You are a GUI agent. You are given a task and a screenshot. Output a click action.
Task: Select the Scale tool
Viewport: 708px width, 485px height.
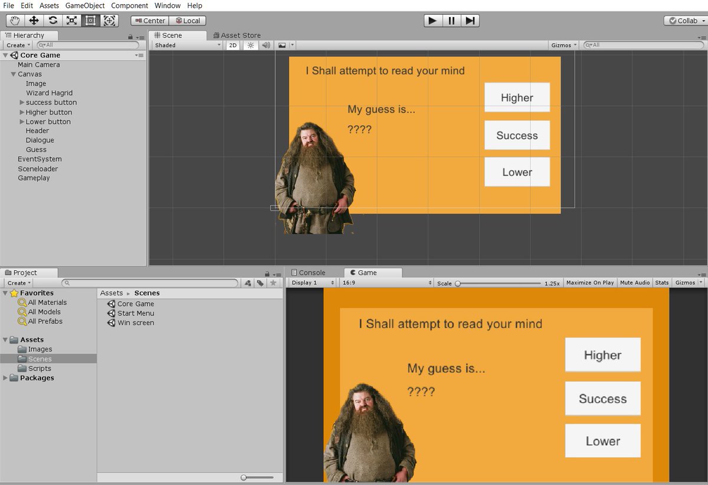71,21
